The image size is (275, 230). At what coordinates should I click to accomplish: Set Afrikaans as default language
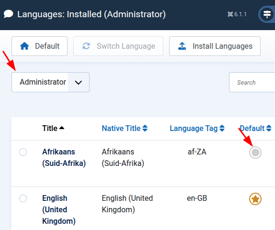click(255, 153)
